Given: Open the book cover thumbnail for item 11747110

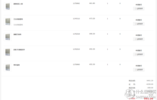Looking at the screenshot, I should pos(8,22).
